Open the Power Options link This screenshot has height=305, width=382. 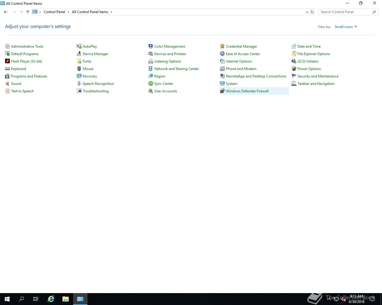pyautogui.click(x=309, y=69)
